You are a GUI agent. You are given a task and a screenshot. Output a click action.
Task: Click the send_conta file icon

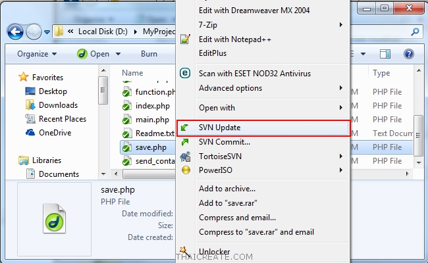coord(126,161)
